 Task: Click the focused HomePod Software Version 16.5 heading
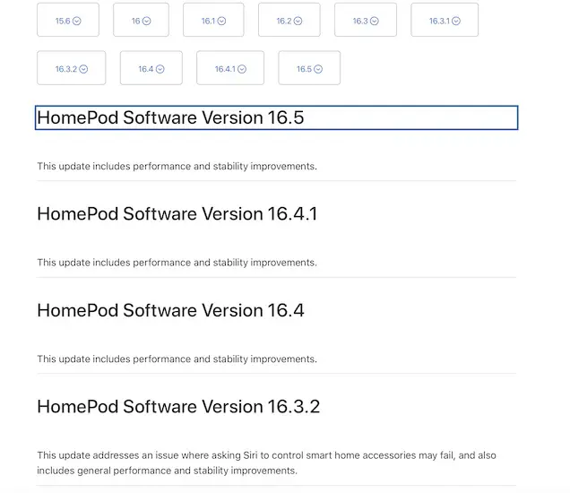(x=170, y=117)
